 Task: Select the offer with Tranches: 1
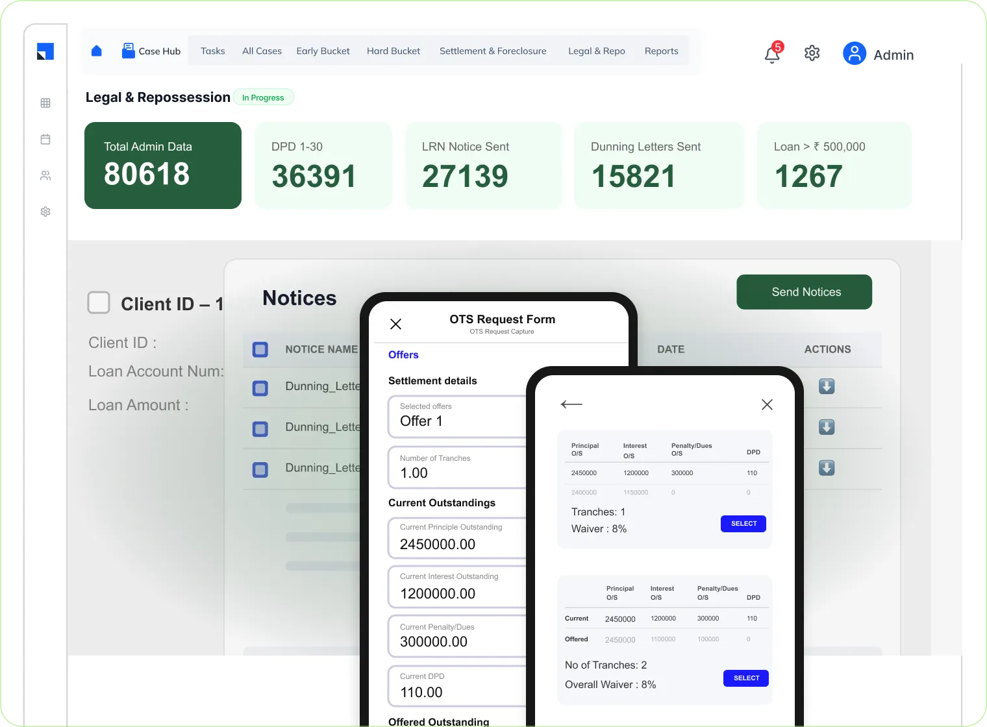(743, 524)
